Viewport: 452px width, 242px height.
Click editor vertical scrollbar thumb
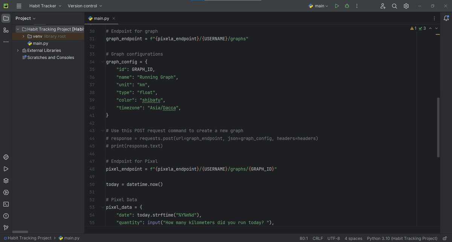438,127
